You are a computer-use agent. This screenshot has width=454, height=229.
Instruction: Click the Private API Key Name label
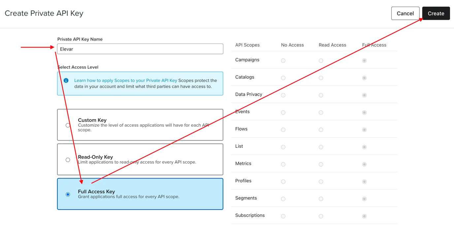(80, 39)
